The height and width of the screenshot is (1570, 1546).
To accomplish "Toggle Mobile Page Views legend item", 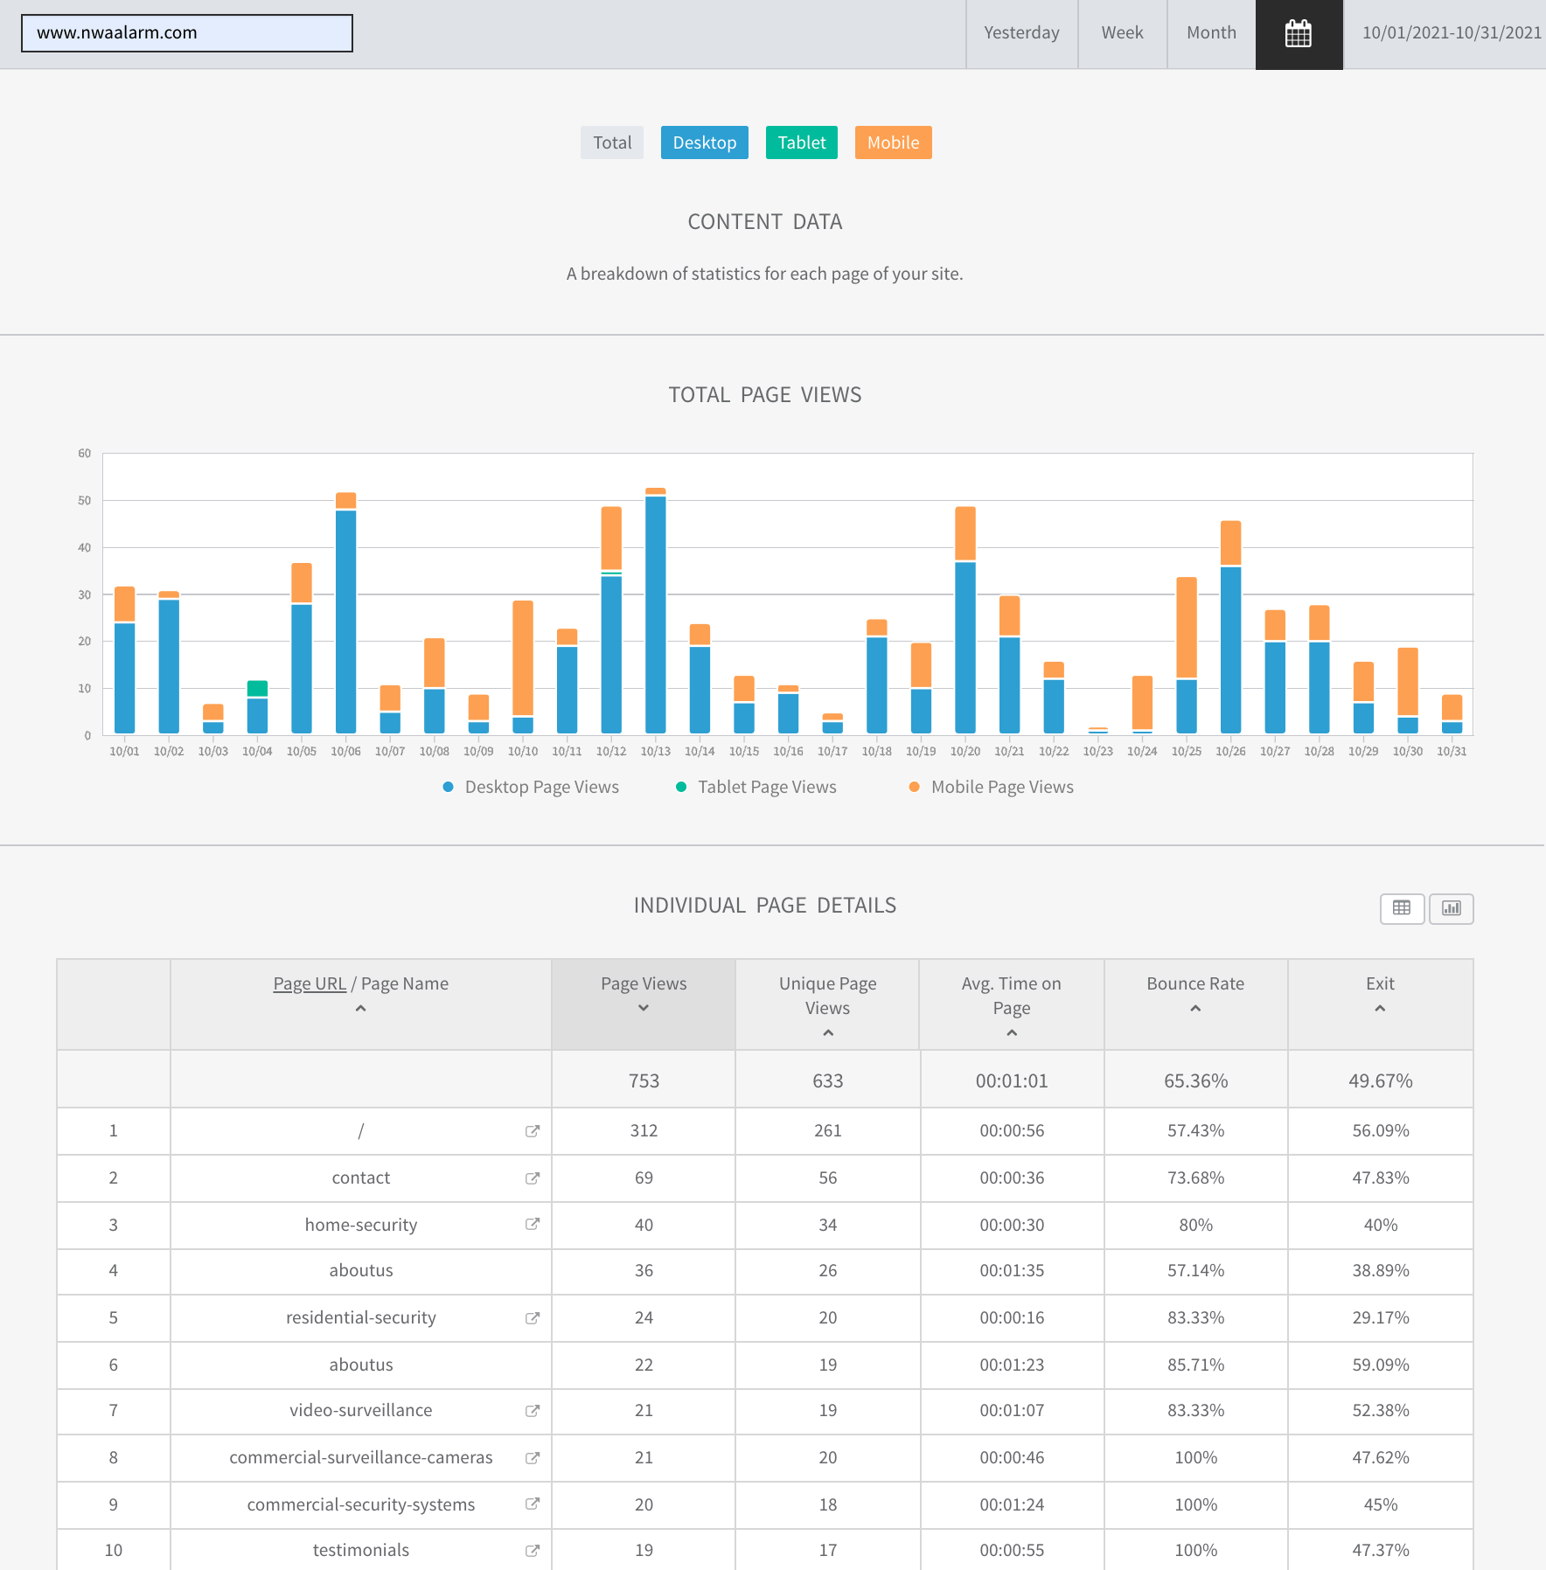I will tap(992, 788).
